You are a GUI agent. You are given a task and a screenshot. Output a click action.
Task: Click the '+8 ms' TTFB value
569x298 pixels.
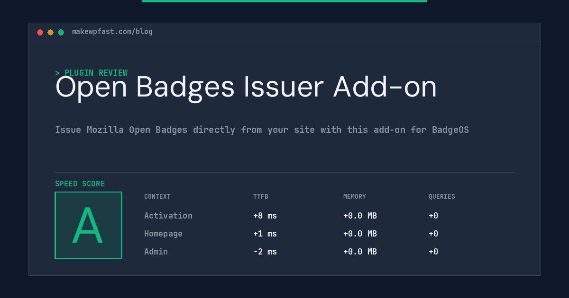265,216
